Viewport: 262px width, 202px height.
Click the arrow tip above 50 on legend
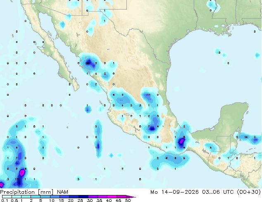[131, 197]
